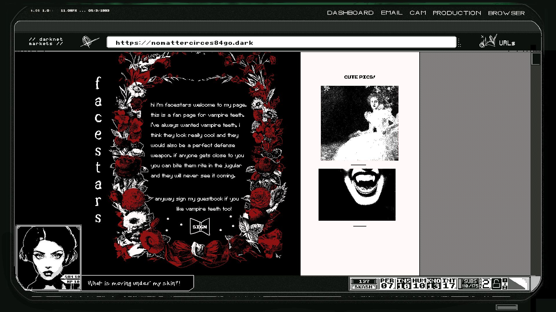
Task: Select the PER 07 stat
Action: coord(387,284)
